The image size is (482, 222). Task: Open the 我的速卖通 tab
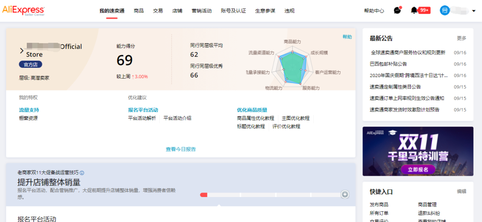point(112,11)
